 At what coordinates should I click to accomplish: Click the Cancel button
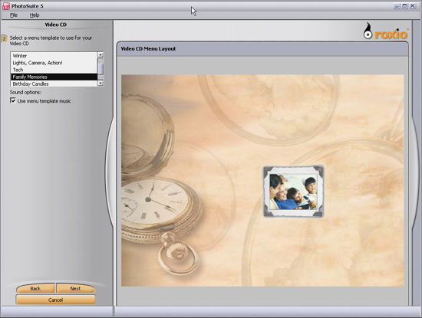coord(55,300)
